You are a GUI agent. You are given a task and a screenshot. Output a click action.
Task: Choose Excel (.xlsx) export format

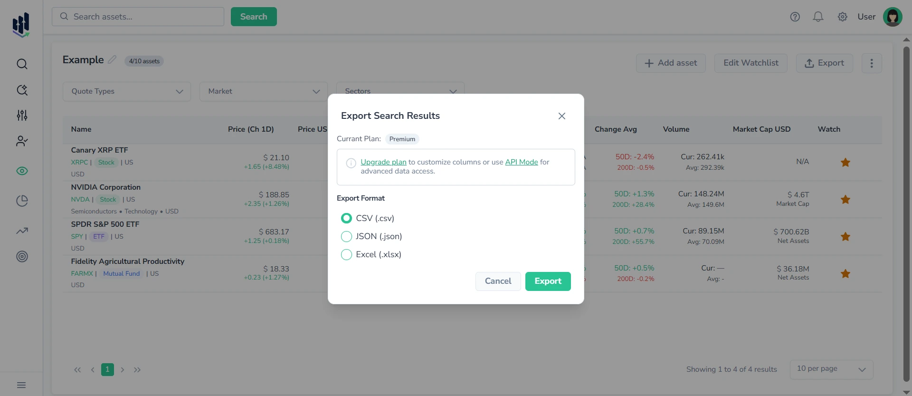[346, 254]
